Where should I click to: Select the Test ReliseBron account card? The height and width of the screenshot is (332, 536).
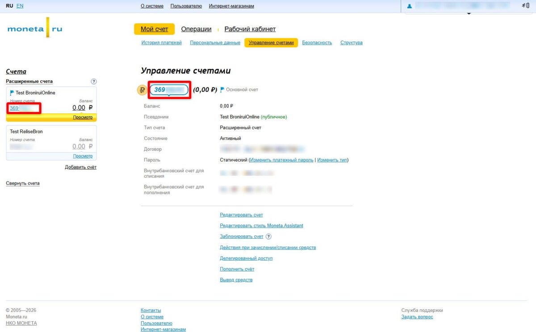pyautogui.click(x=51, y=143)
